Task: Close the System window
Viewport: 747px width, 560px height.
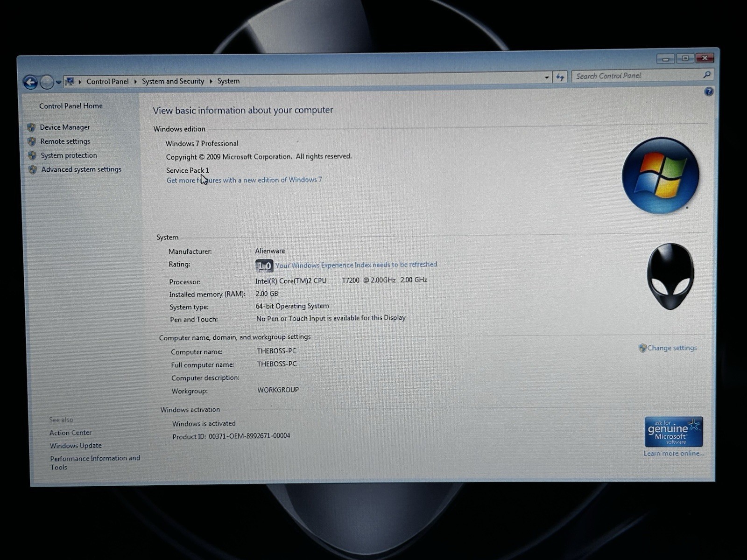Action: coord(705,58)
